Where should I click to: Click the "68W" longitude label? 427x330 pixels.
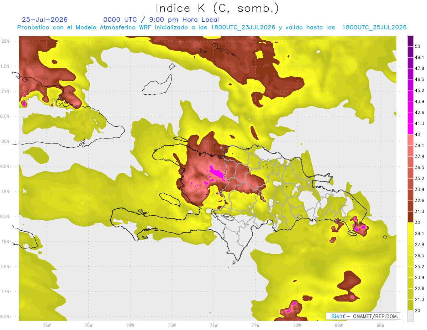click(x=380, y=325)
